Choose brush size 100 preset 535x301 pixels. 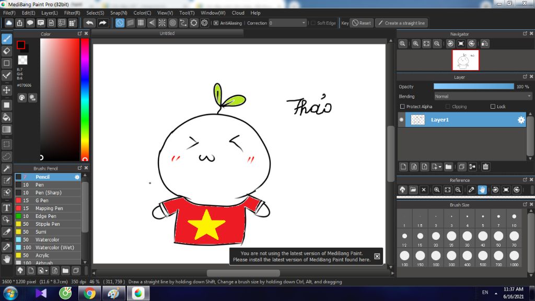coord(405,257)
